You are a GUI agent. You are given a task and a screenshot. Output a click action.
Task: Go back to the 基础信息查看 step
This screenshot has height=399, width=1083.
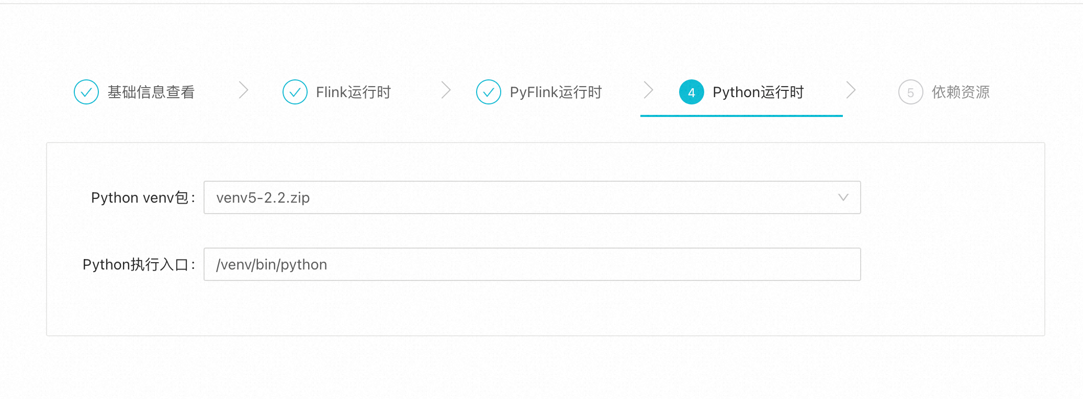pyautogui.click(x=151, y=92)
